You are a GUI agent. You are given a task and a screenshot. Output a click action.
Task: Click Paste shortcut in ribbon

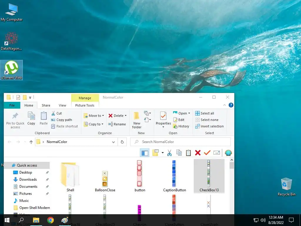click(64, 126)
